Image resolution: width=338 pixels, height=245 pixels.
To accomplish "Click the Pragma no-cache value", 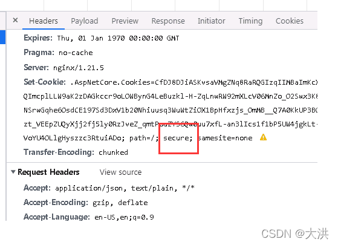I will point(76,53).
